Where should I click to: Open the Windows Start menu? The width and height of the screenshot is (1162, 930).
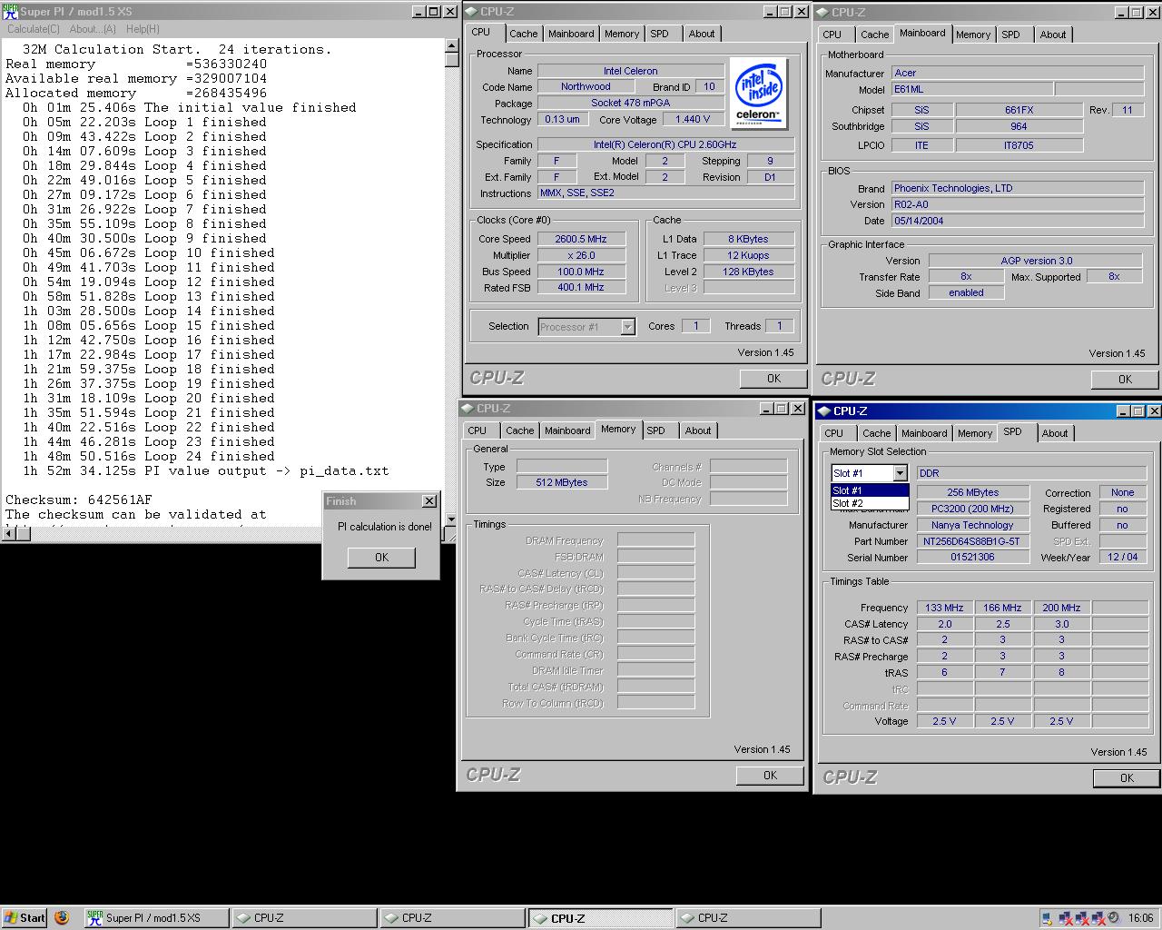coord(25,917)
